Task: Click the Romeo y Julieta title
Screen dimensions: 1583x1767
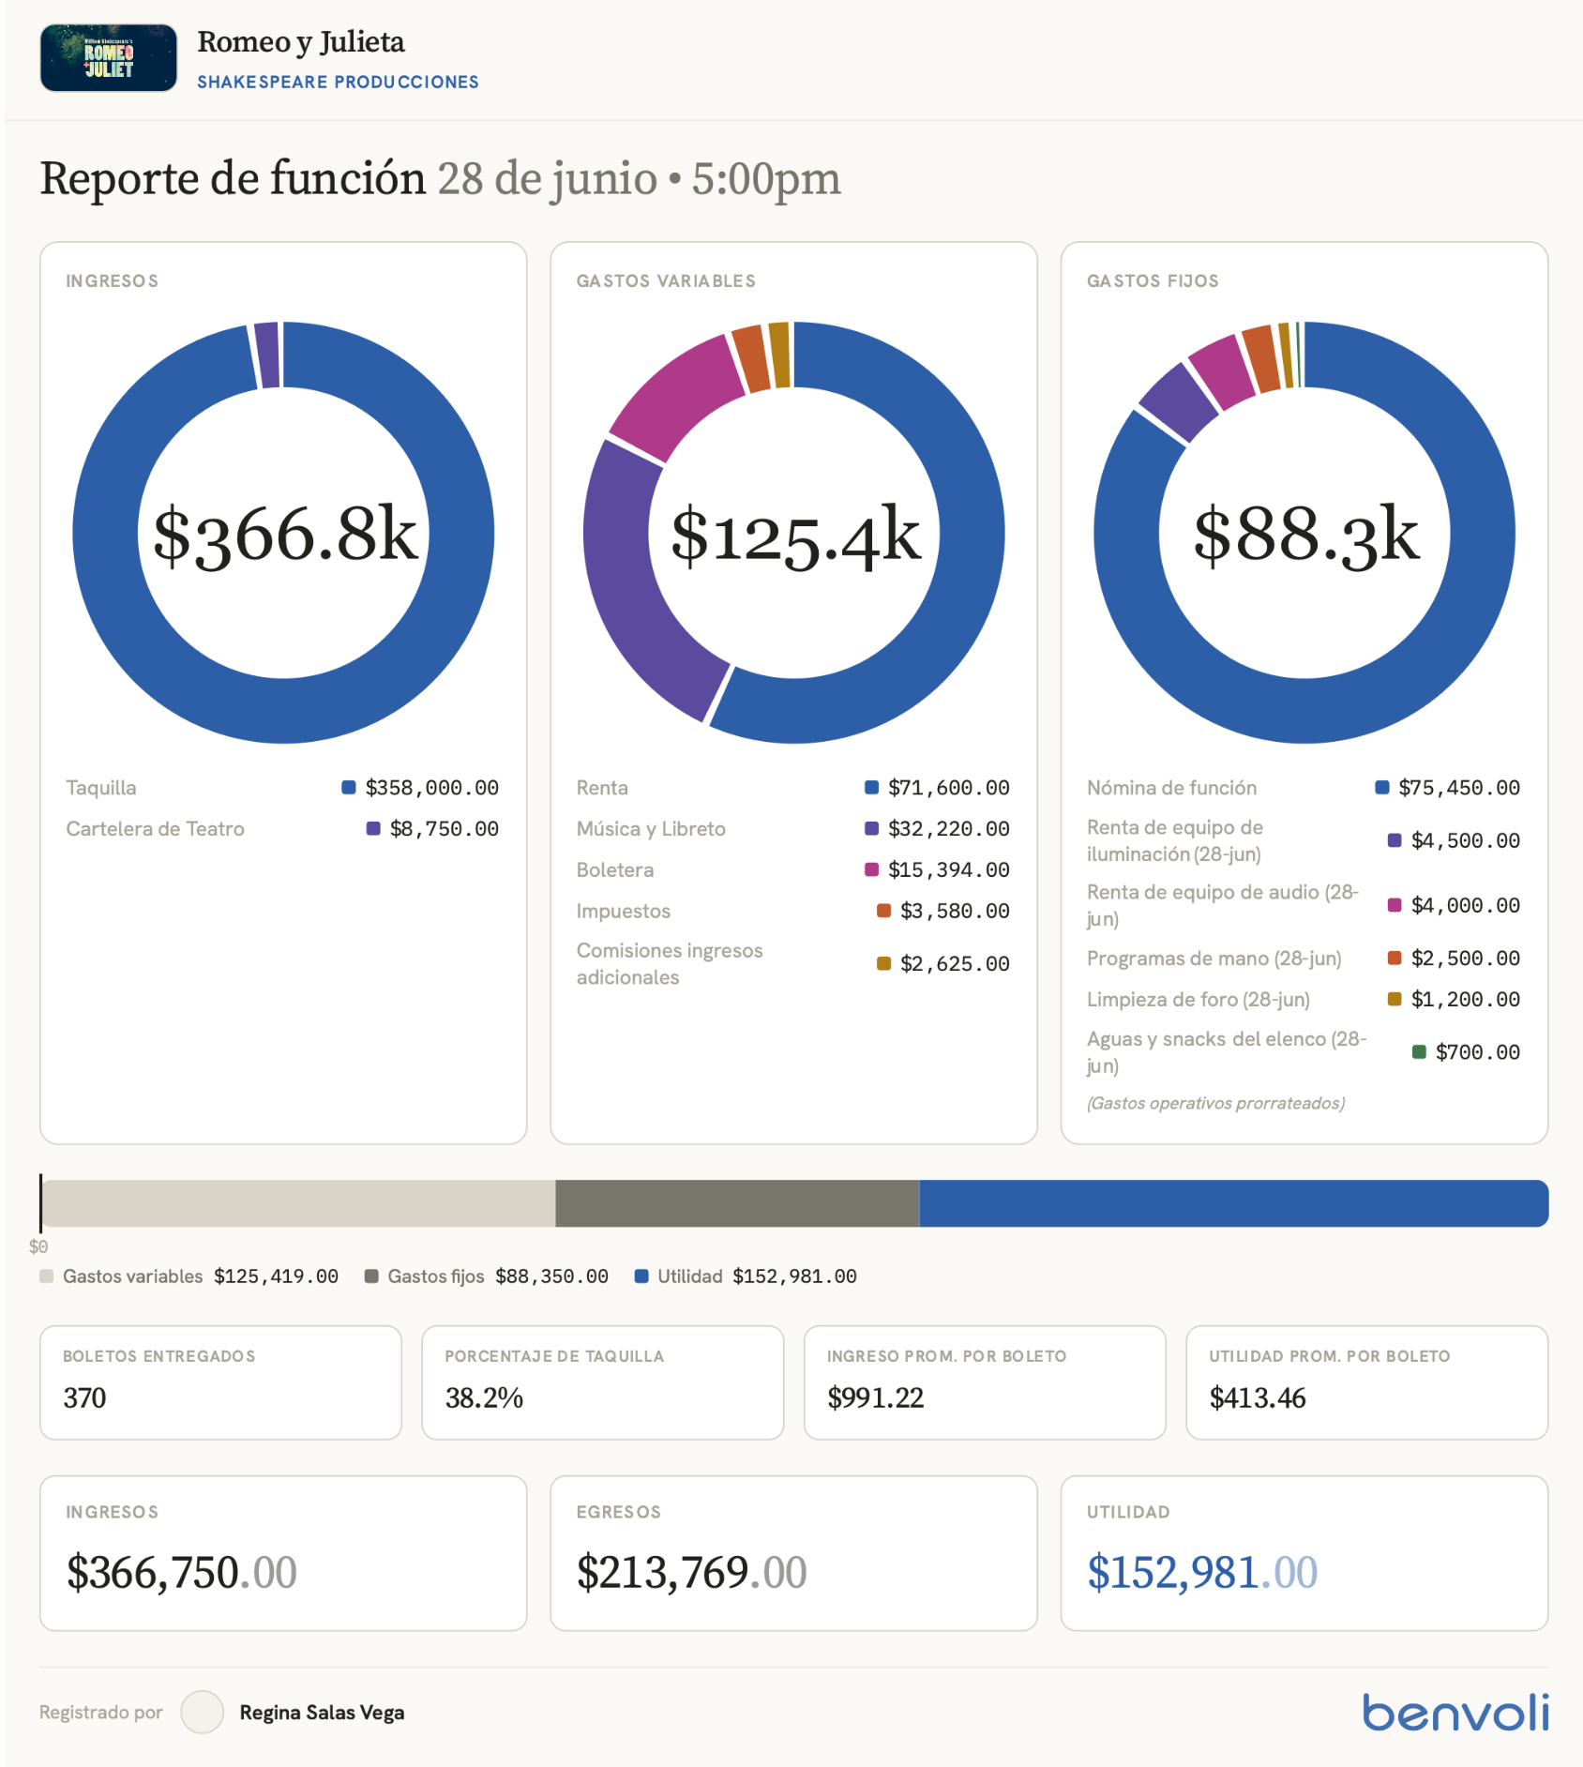Action: point(301,42)
